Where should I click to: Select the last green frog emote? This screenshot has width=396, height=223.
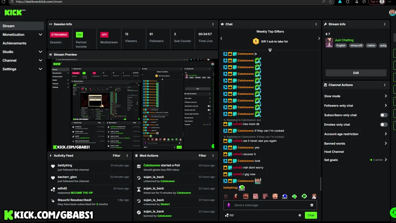click(x=304, y=196)
